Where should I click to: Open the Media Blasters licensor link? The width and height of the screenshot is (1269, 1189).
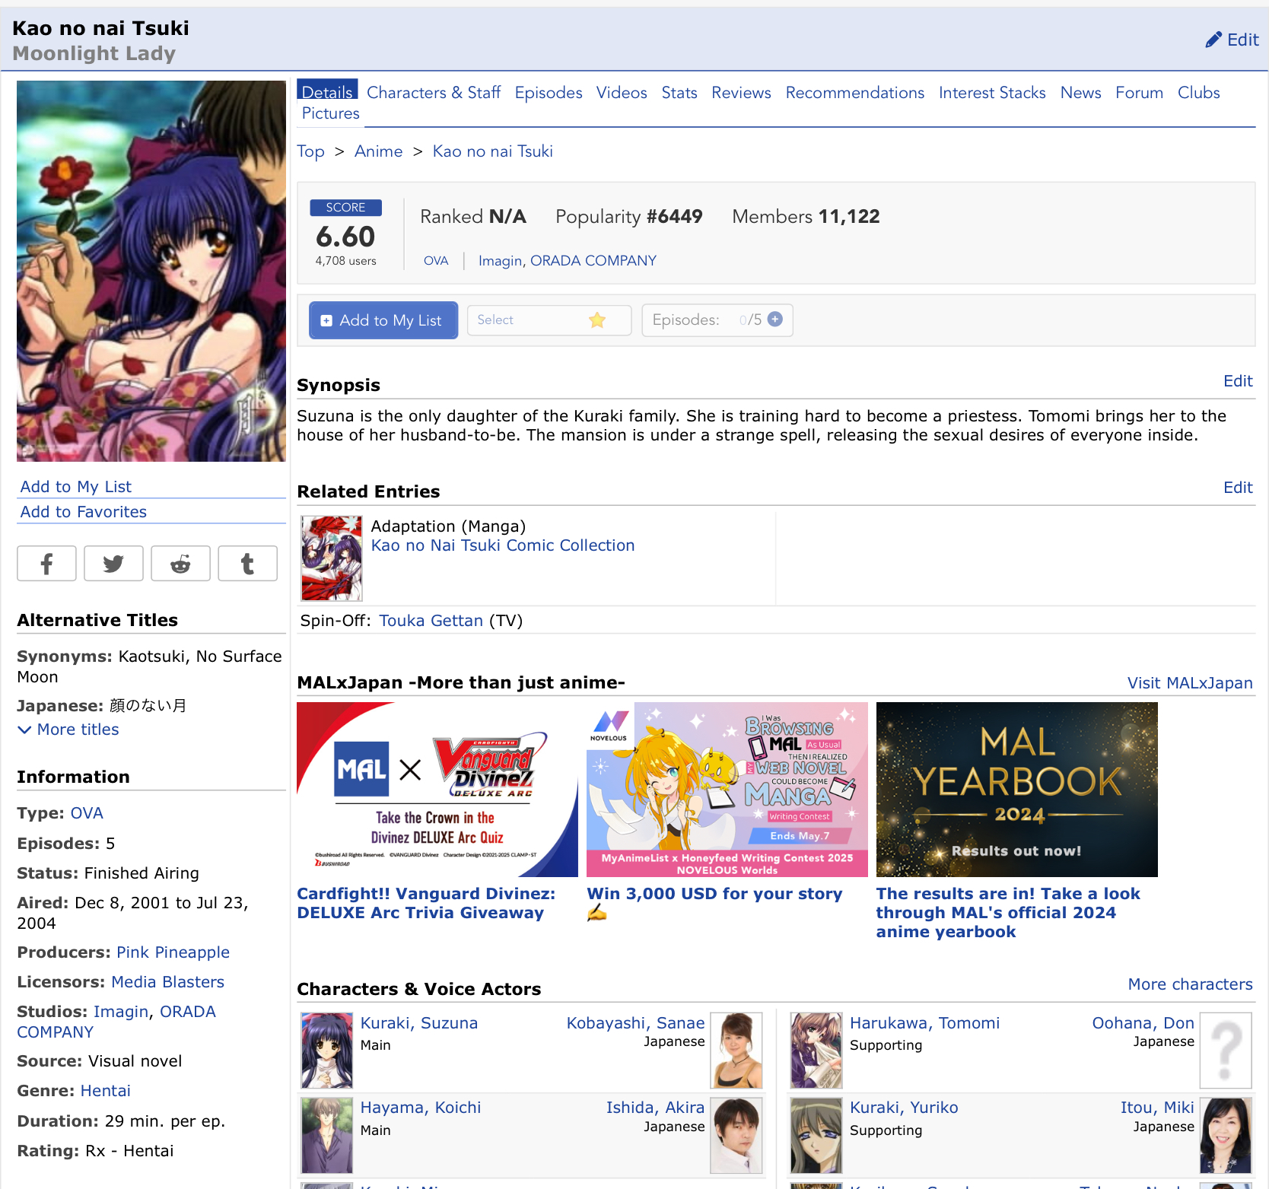tap(167, 982)
